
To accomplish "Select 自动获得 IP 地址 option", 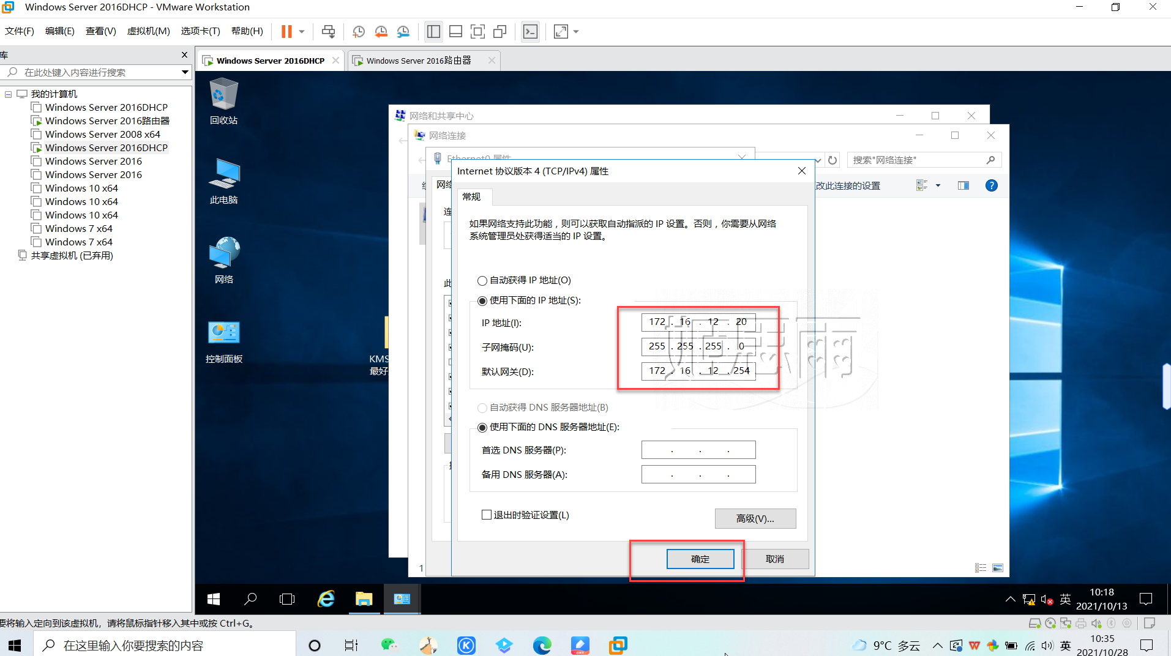I will click(x=482, y=280).
